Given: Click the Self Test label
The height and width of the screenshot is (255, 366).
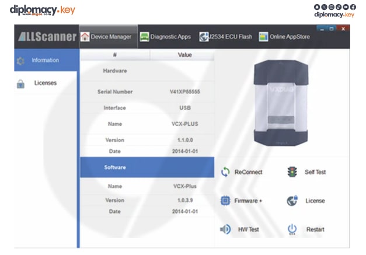Looking at the screenshot, I should 315,172.
